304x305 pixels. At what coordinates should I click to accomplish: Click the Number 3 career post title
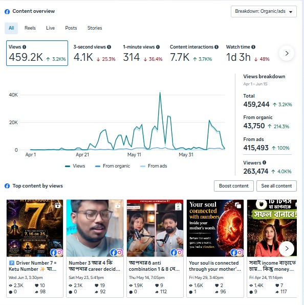tap(94, 266)
